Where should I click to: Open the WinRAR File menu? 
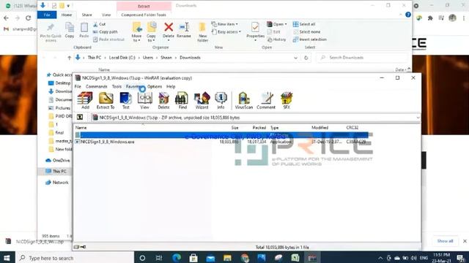pos(78,86)
